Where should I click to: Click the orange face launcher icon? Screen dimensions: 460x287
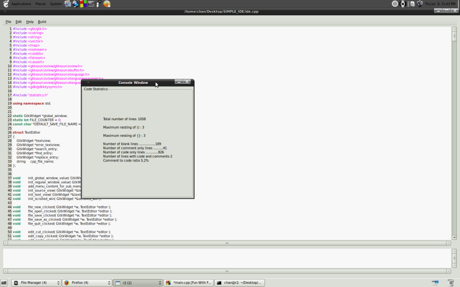[x=106, y=4]
